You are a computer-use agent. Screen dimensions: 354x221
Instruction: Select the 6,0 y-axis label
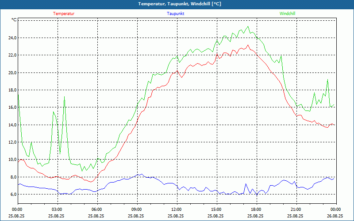pyautogui.click(x=13, y=194)
